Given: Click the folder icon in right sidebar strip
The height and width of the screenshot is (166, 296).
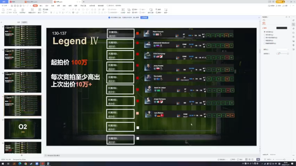Looking at the screenshot, I should [x=293, y=33].
